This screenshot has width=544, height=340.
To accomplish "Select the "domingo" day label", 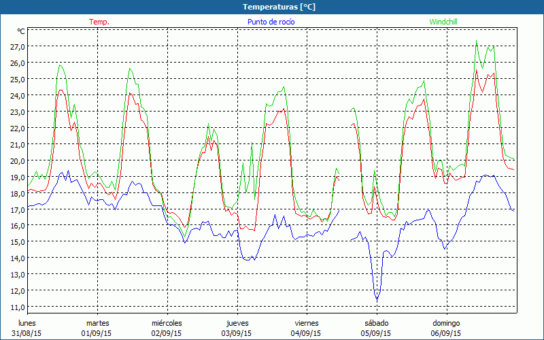I will point(446,323).
